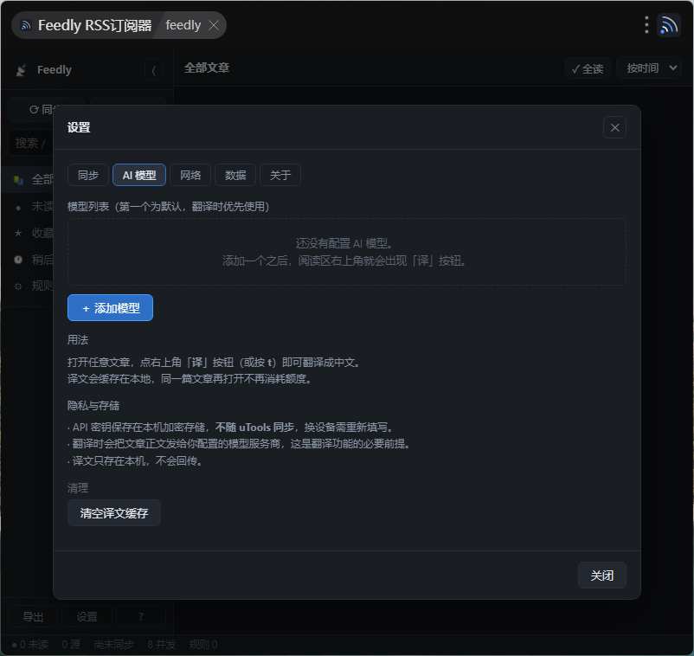The width and height of the screenshot is (694, 656).
Task: Open the 稍后 clock icon item
Action: click(x=18, y=260)
